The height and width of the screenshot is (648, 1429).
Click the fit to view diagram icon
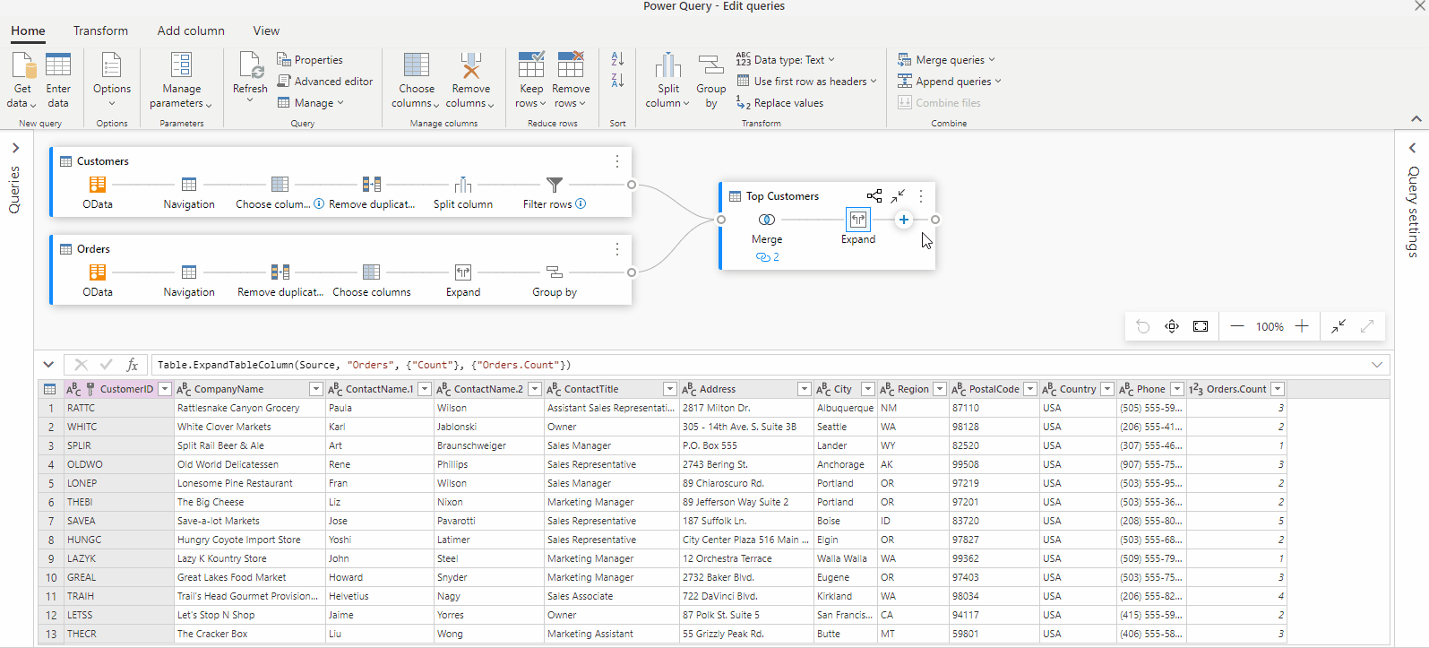pyautogui.click(x=1201, y=326)
